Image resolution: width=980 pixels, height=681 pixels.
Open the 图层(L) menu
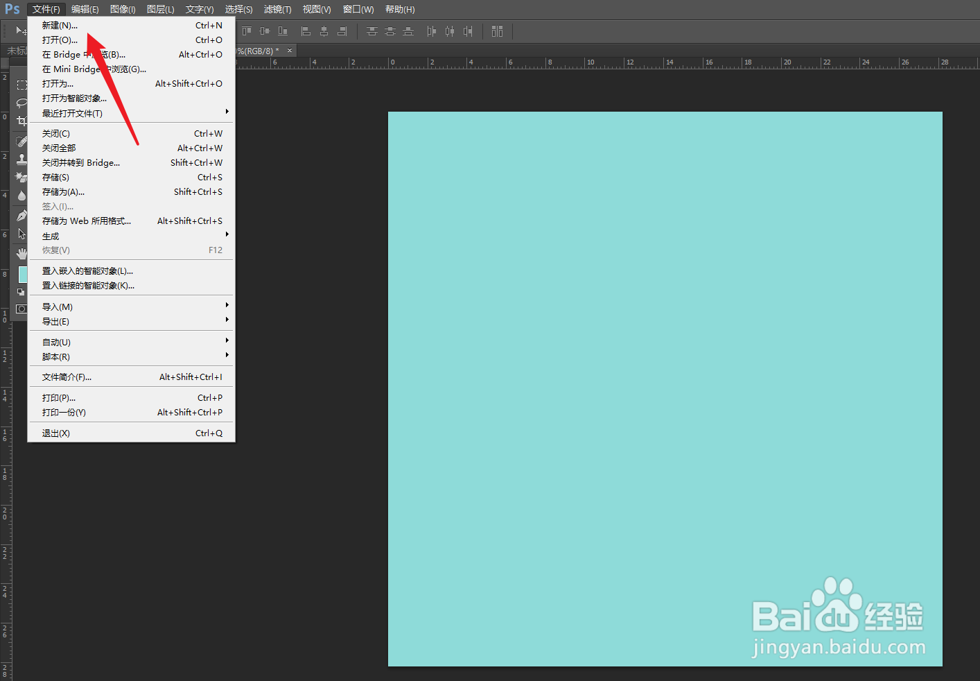161,9
